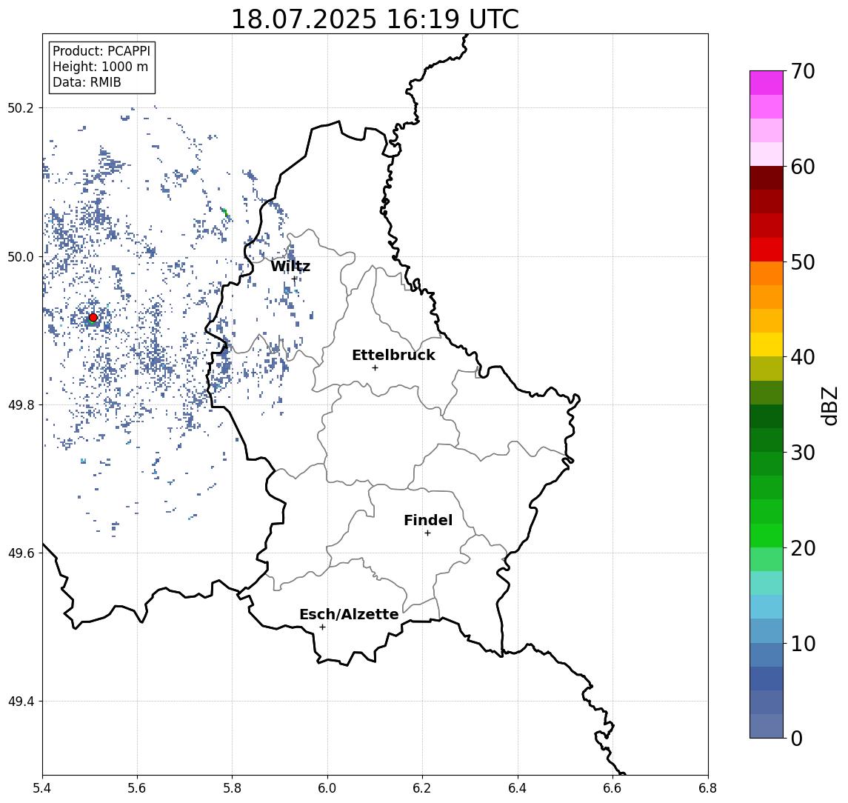
Task: Click the cross marker under Ettelbruck
Action: pos(375,368)
